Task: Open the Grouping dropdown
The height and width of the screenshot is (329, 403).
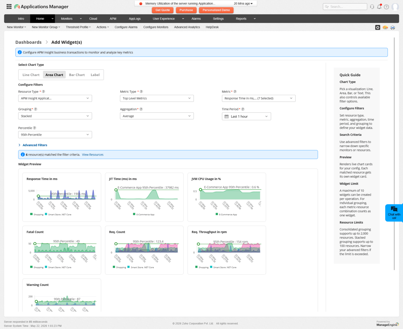Action: [x=55, y=116]
